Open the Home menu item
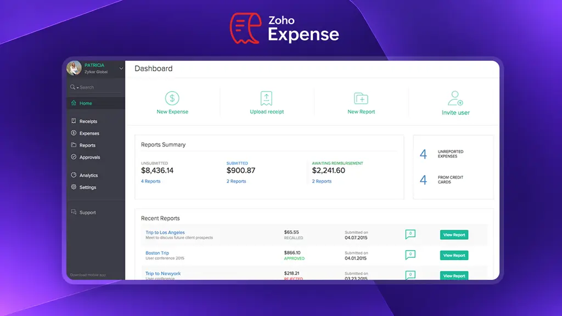The height and width of the screenshot is (316, 562). tap(95, 103)
